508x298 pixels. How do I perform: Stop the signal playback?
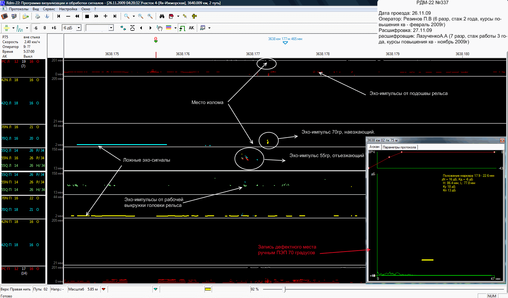87,16
